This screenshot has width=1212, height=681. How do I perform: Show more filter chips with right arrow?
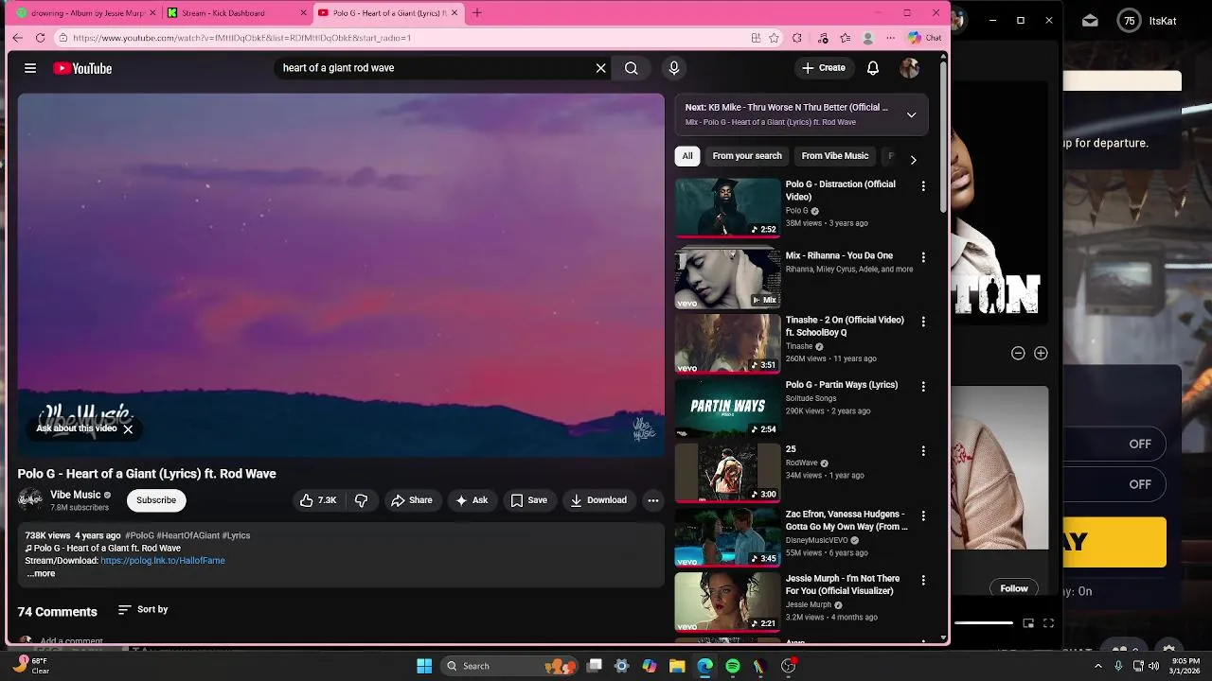click(x=913, y=160)
